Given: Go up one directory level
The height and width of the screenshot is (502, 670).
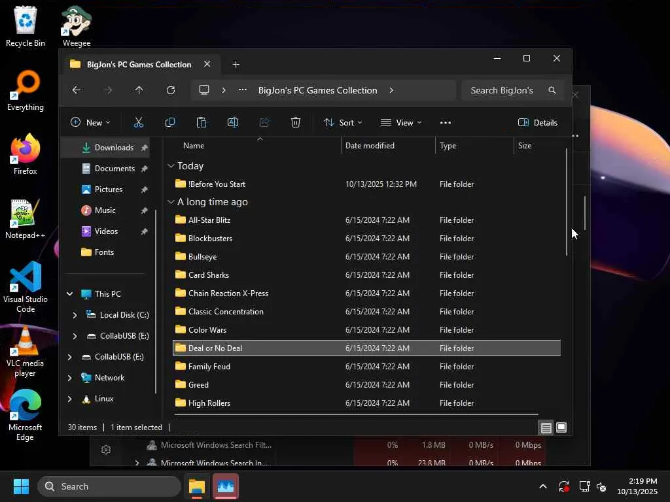Looking at the screenshot, I should 139,90.
